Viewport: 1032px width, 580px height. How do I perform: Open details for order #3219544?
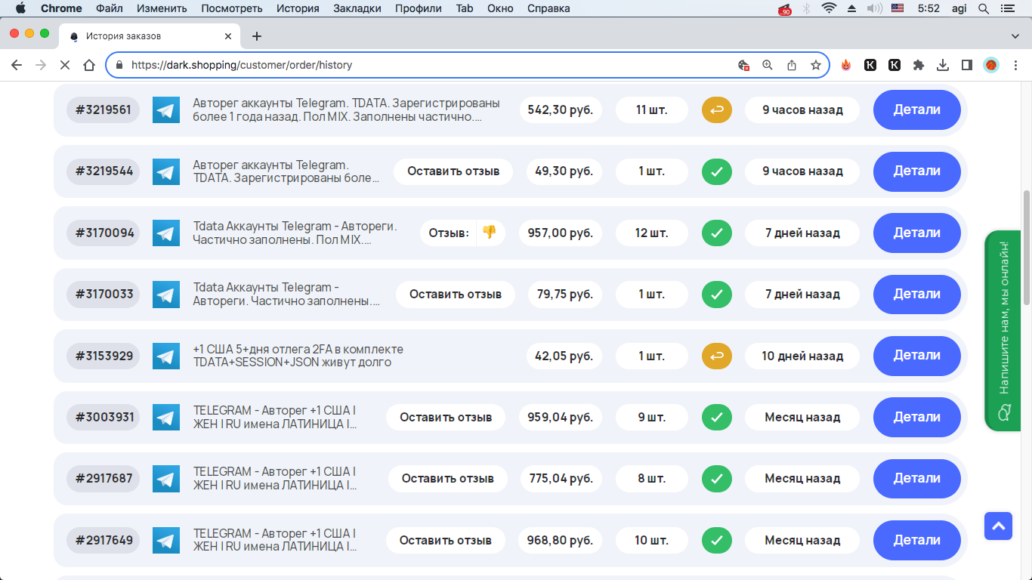916,171
